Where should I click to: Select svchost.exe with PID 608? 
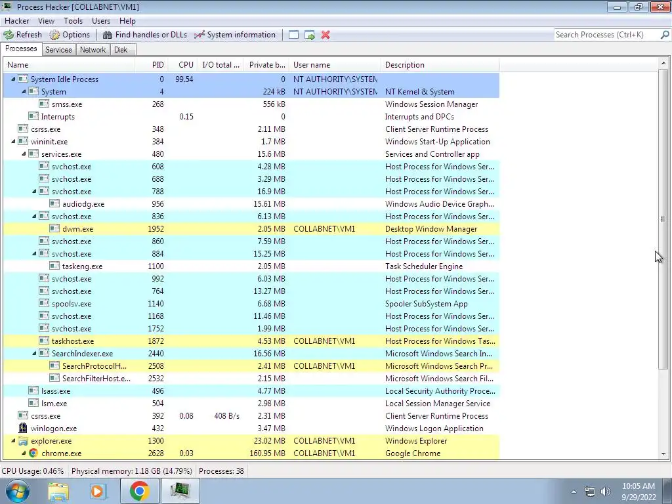[251, 166]
